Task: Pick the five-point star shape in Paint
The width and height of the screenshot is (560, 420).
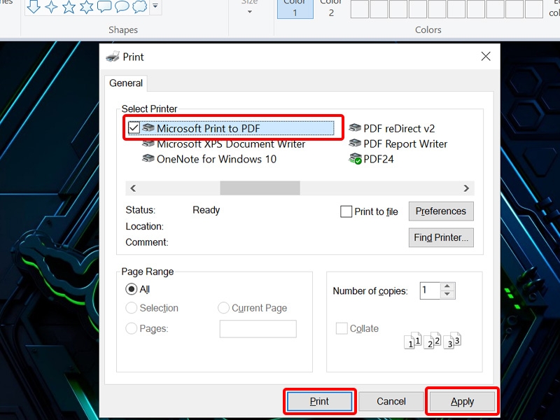Action: (x=69, y=6)
